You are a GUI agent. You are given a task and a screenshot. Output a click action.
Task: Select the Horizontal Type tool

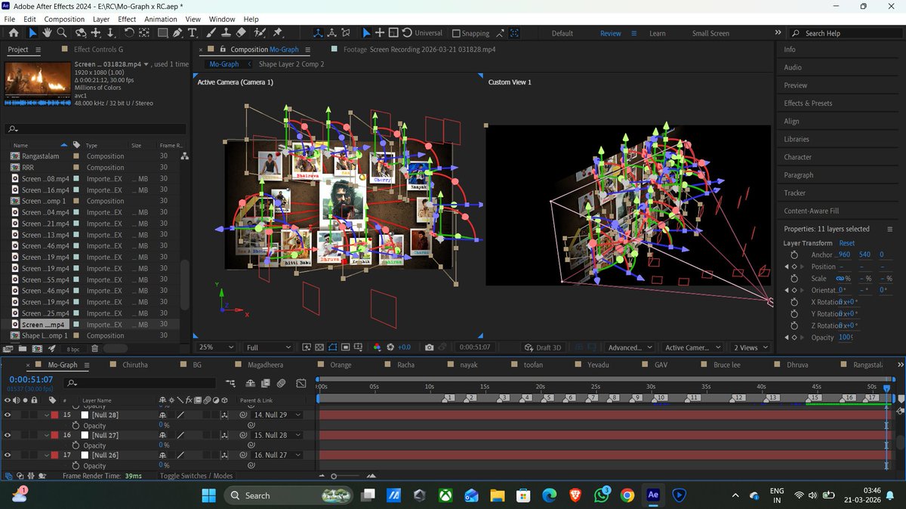192,33
